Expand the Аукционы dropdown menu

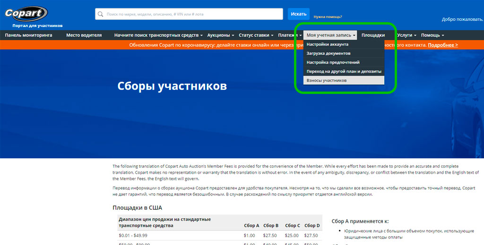pyautogui.click(x=221, y=35)
